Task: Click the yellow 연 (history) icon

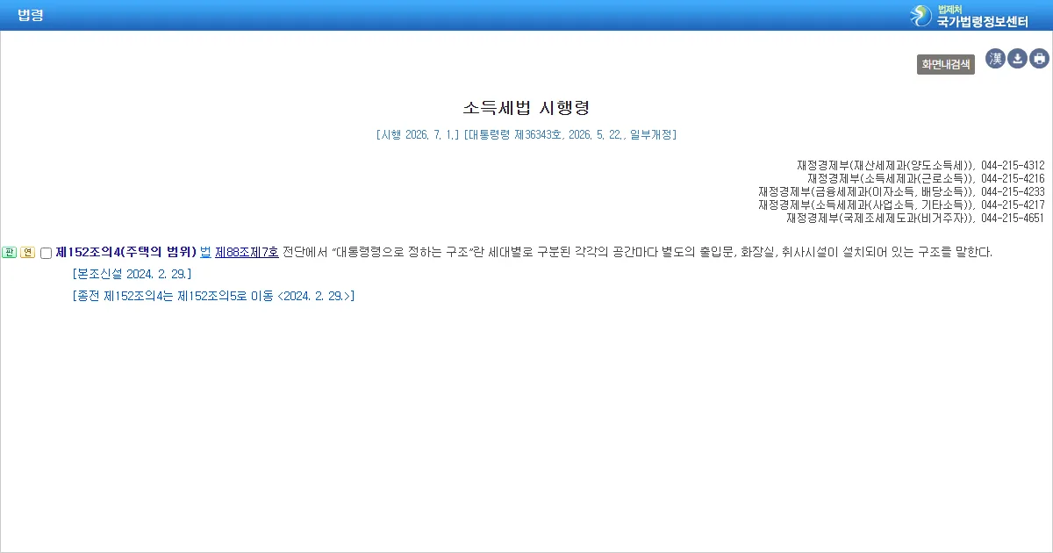Action: click(x=27, y=253)
